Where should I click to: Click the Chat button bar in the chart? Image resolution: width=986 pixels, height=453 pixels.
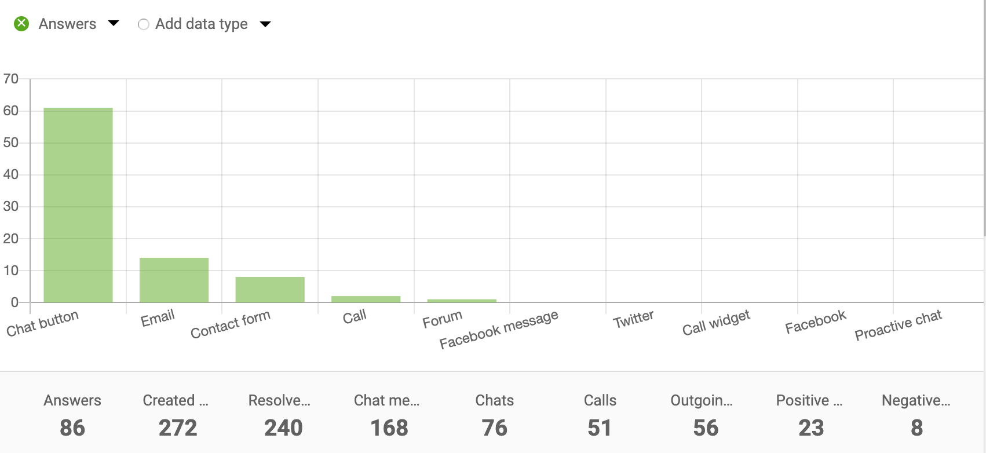pyautogui.click(x=78, y=203)
